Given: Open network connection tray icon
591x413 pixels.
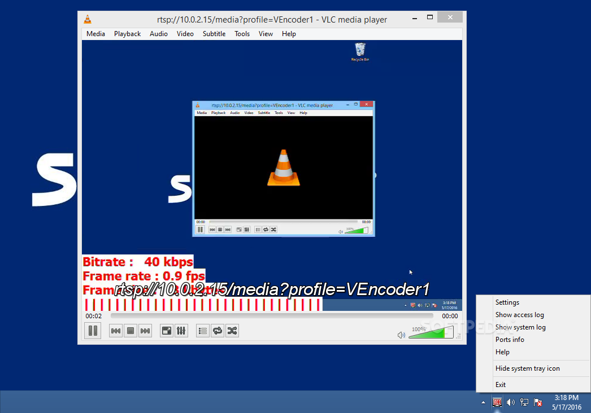Looking at the screenshot, I should [x=524, y=402].
